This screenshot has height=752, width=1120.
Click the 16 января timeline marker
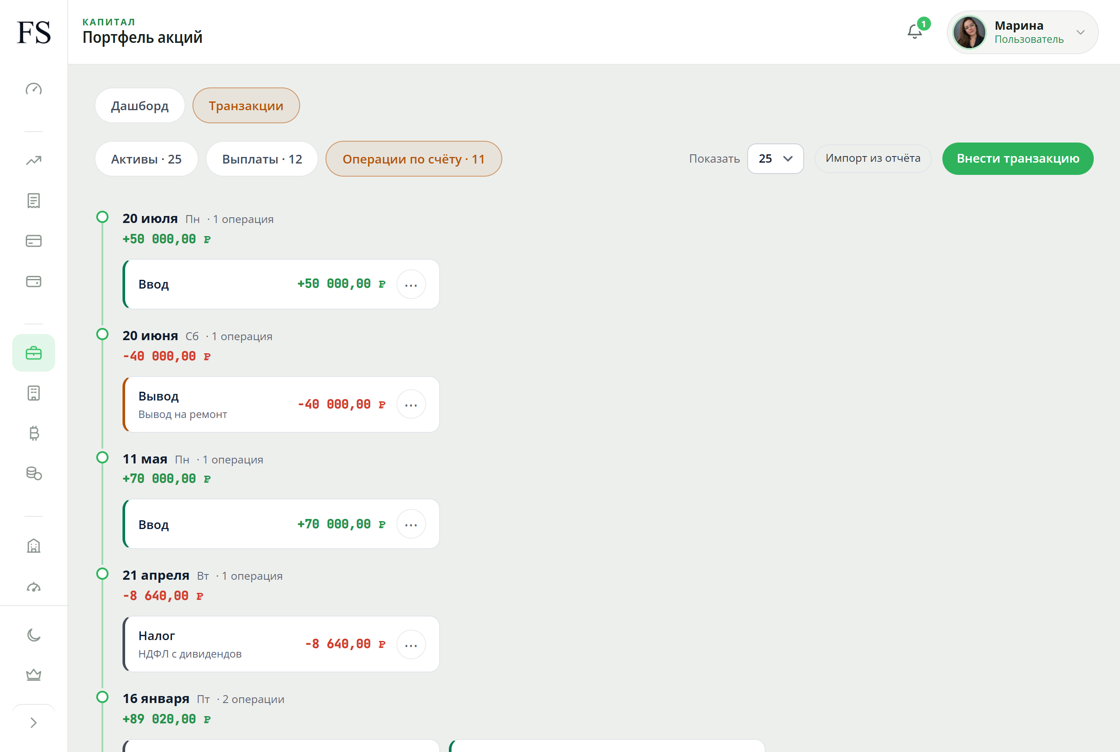point(102,697)
